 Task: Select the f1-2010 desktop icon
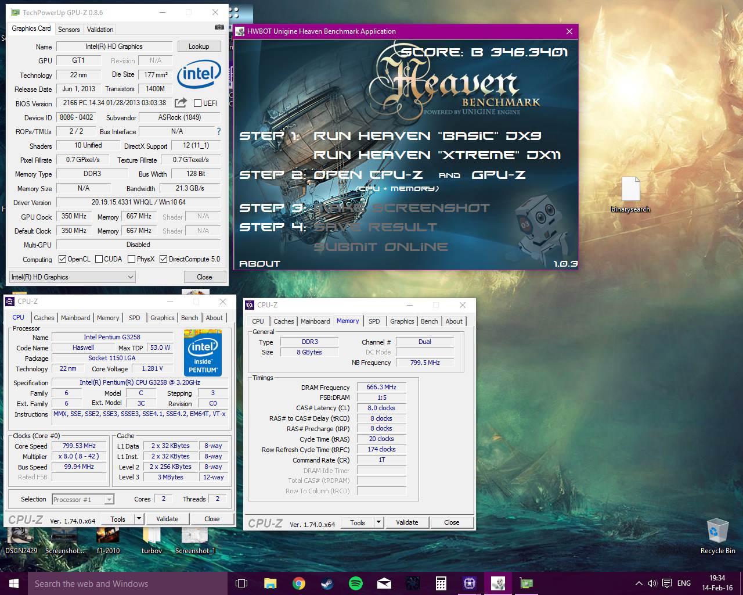(x=108, y=540)
